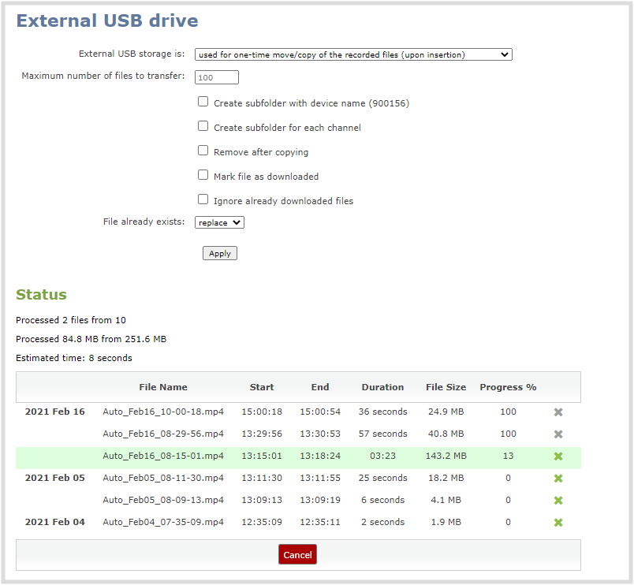The height and width of the screenshot is (585, 634).
Task: Remove Auto_Feb16_10-00-18.mp4 via its grey X
Action: 558,412
